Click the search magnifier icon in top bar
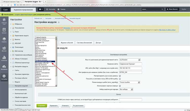This screenshot has width=190, height=111. coord(162,9)
